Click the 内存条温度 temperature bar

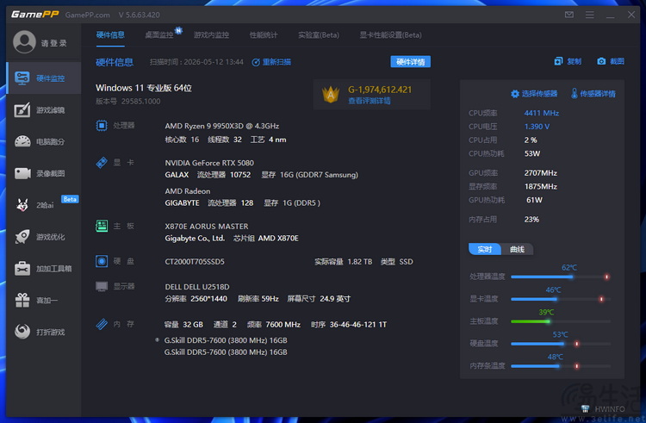pyautogui.click(x=561, y=366)
